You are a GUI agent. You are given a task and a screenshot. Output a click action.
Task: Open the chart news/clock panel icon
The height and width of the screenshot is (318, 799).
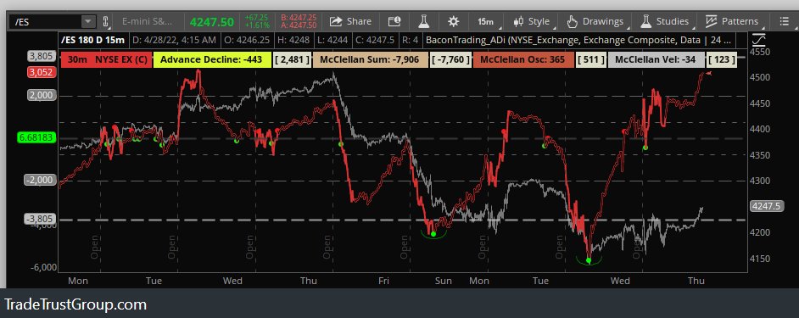[394, 21]
